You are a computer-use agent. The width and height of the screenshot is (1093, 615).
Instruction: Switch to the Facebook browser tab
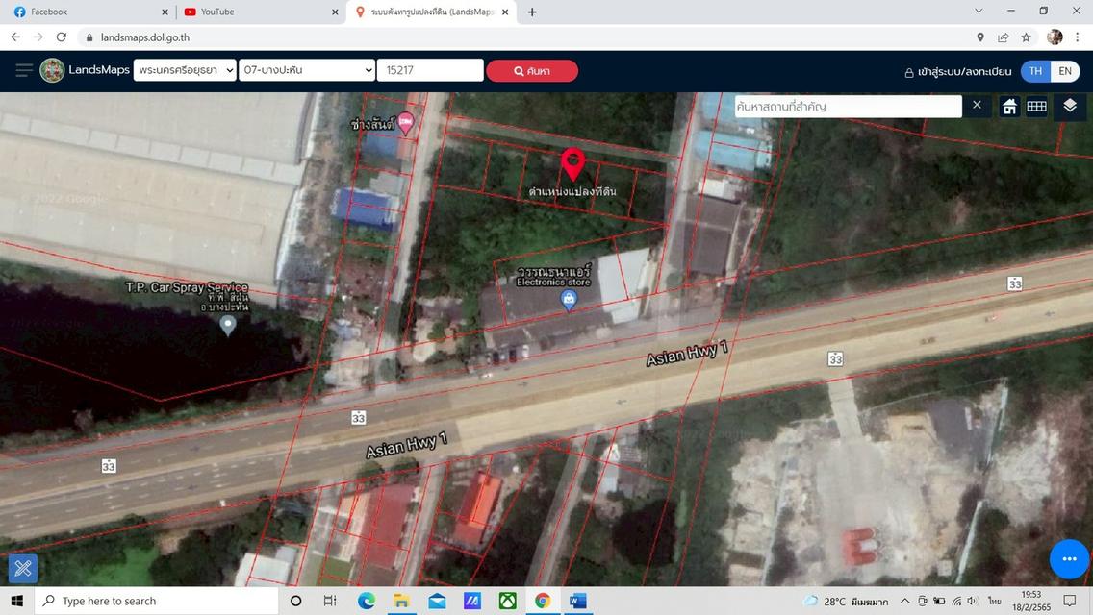85,12
